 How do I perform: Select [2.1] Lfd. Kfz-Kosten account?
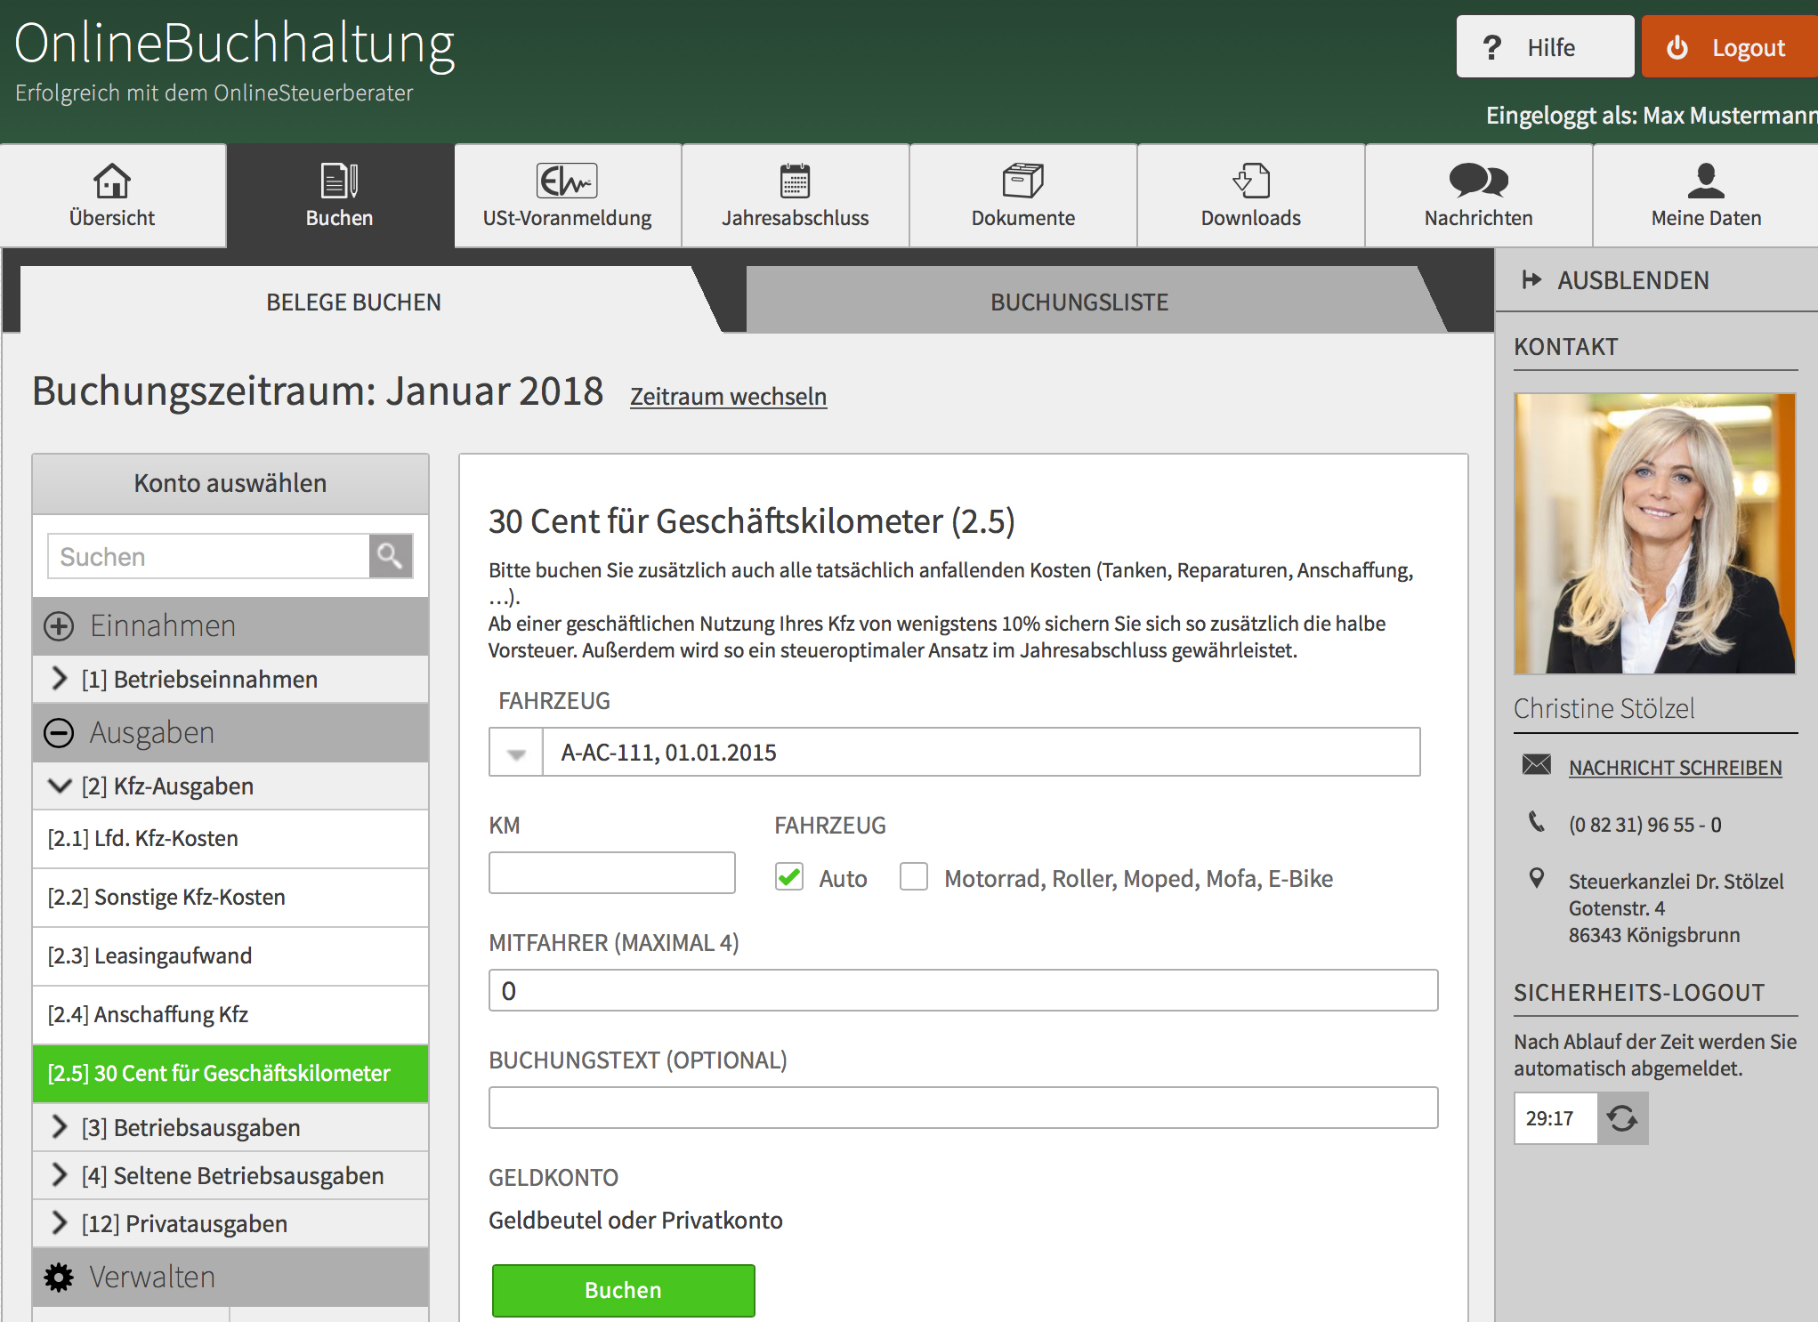230,839
